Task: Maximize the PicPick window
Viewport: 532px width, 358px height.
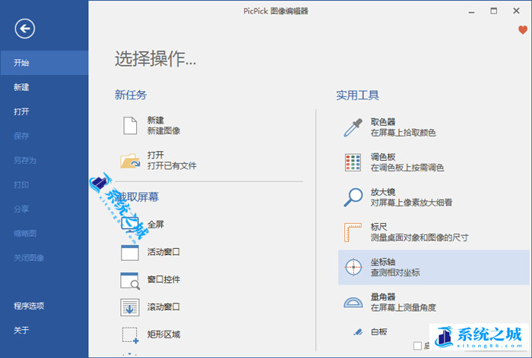Action: (x=494, y=11)
